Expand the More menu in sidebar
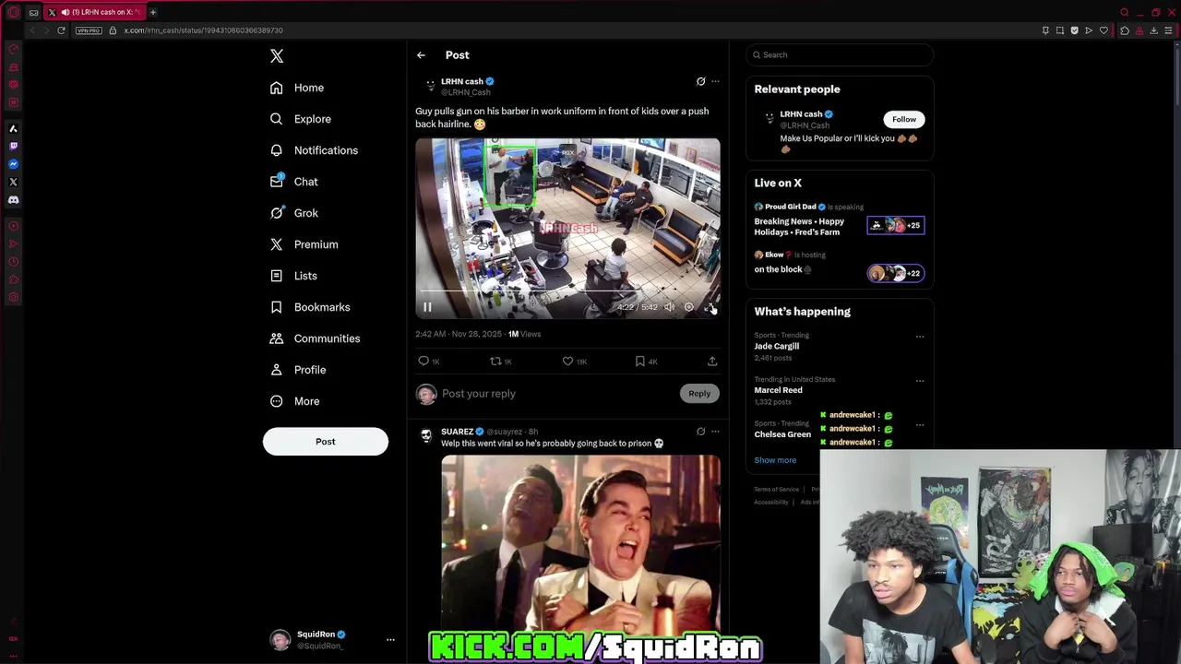Screen dimensions: 1181x664 [x=295, y=401]
